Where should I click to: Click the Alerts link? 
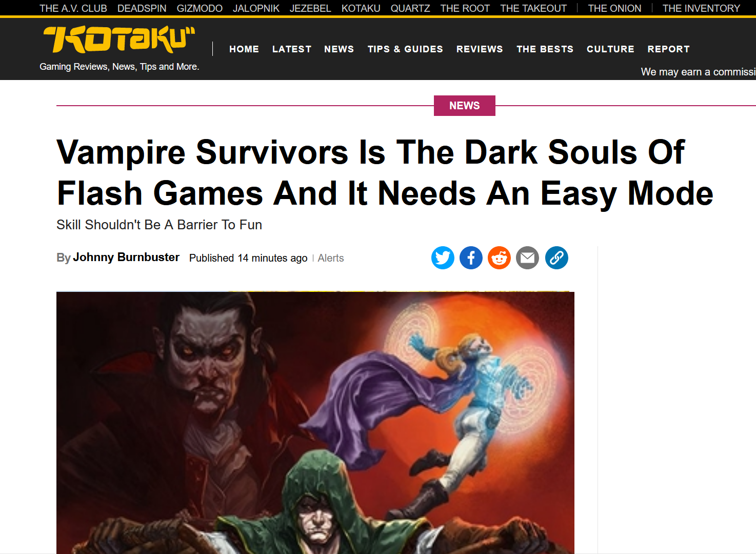point(331,258)
